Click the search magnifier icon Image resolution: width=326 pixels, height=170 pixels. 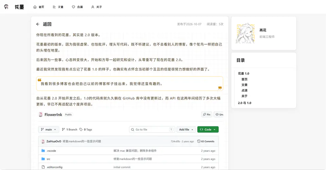click(132, 130)
